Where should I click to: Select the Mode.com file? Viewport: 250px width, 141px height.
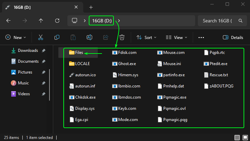coord(125,120)
